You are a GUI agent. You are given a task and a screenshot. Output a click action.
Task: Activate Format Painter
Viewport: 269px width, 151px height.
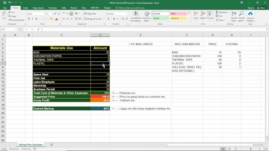(x=16, y=20)
